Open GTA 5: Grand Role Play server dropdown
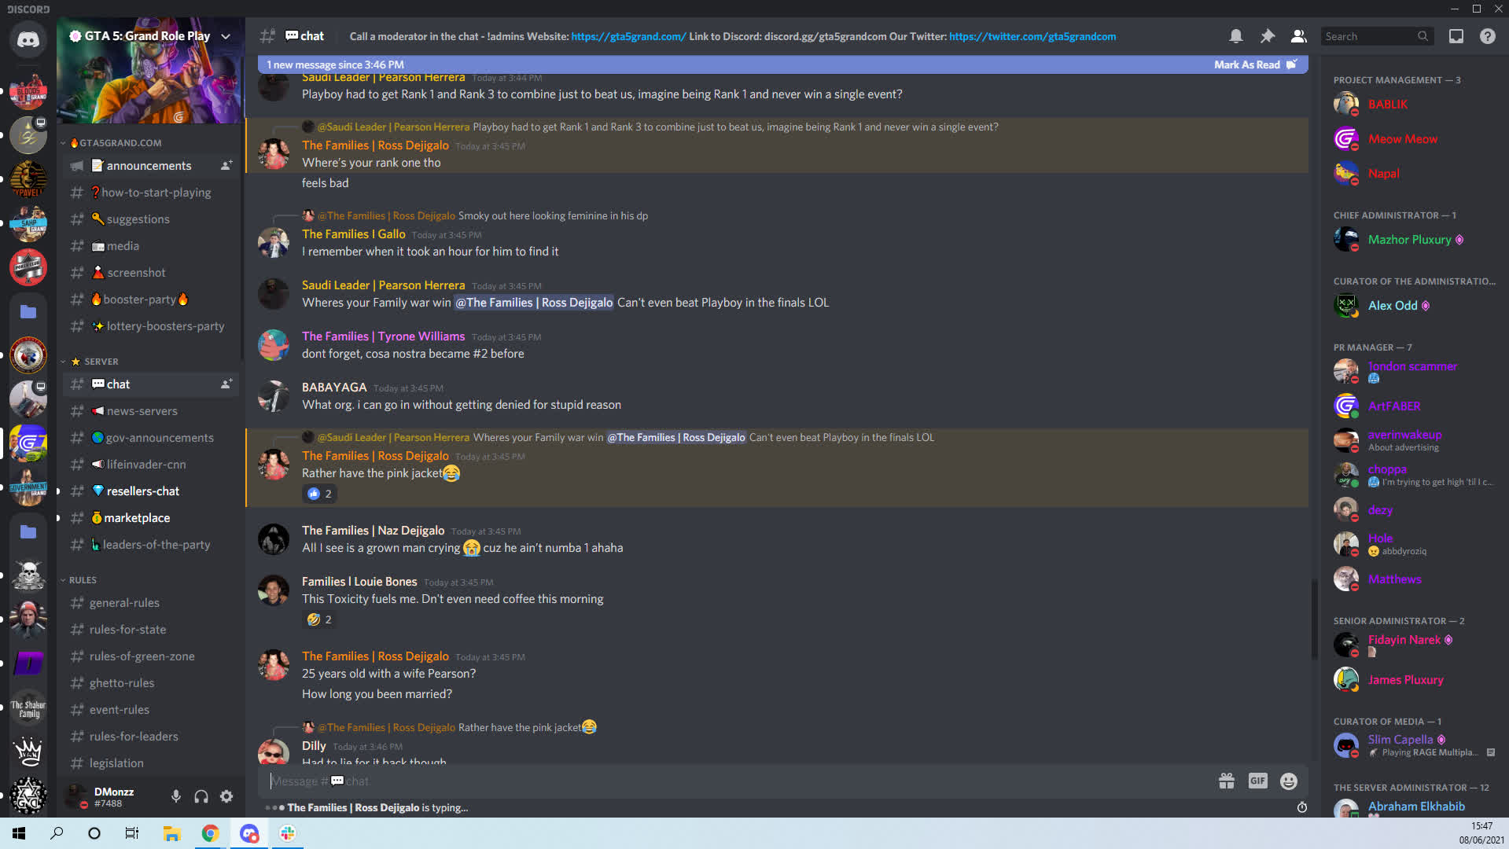1509x849 pixels. [226, 36]
